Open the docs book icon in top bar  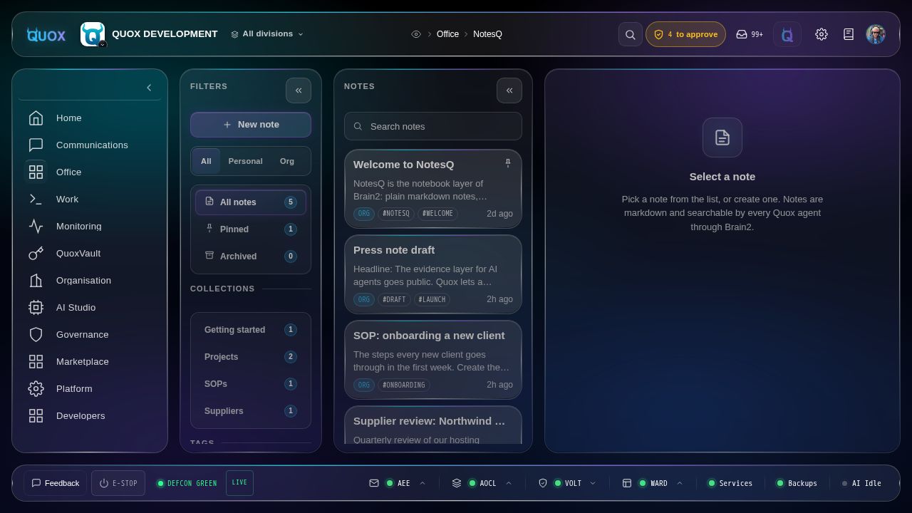849,34
